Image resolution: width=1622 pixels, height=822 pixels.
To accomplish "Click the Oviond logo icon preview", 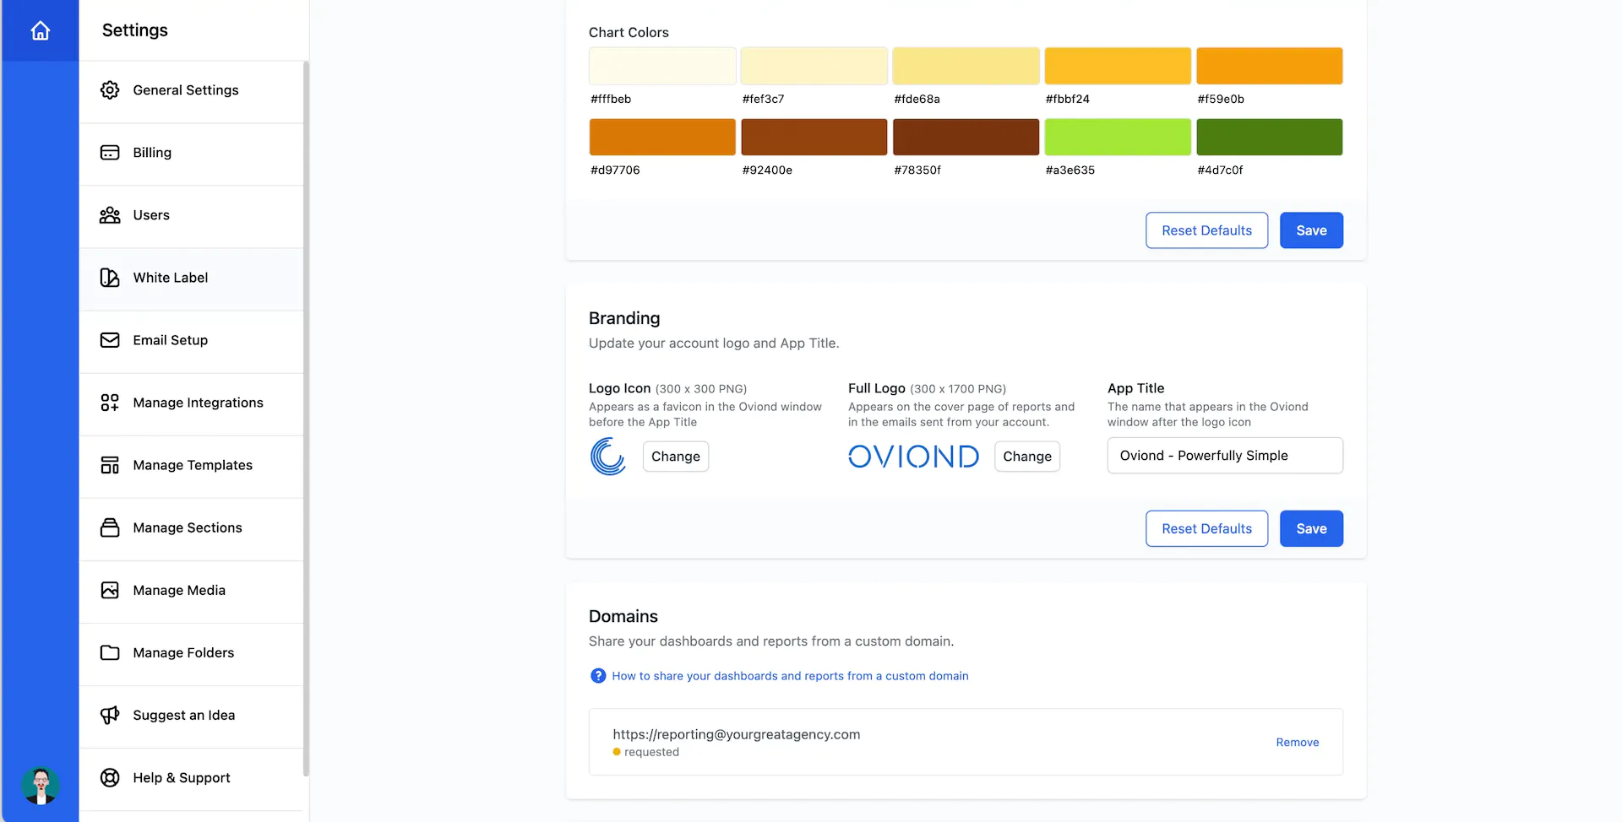I will (608, 457).
